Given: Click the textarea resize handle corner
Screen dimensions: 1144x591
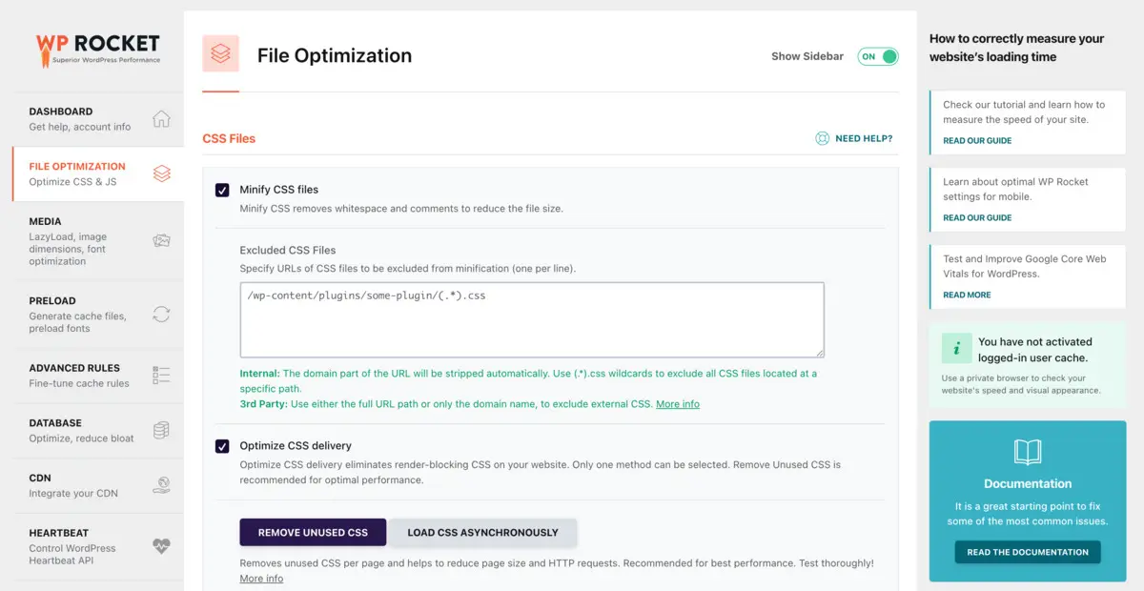Looking at the screenshot, I should [x=818, y=352].
